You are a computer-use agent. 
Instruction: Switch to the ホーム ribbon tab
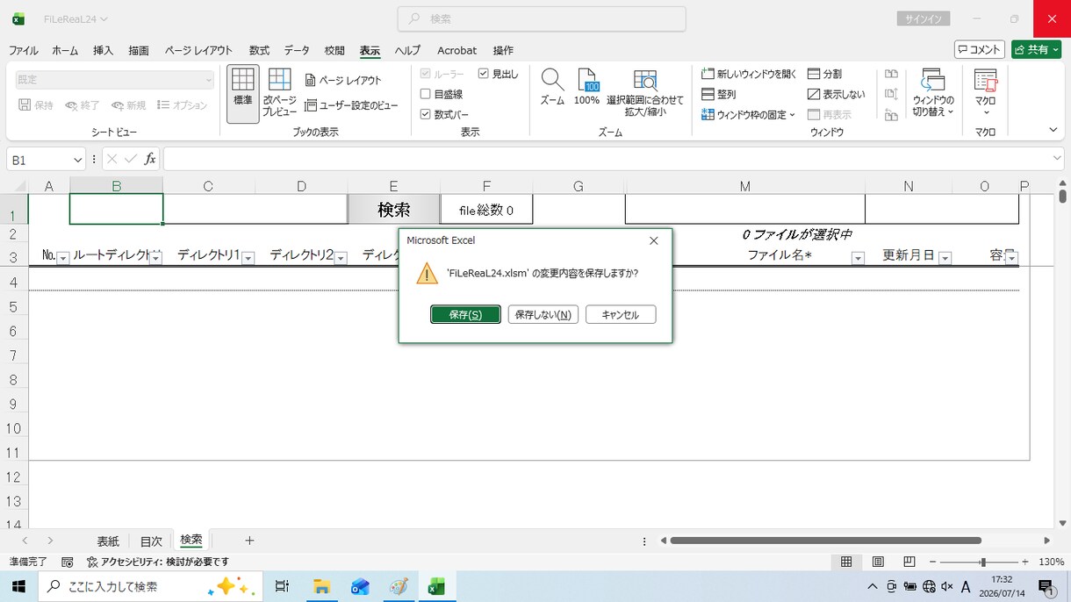point(65,50)
